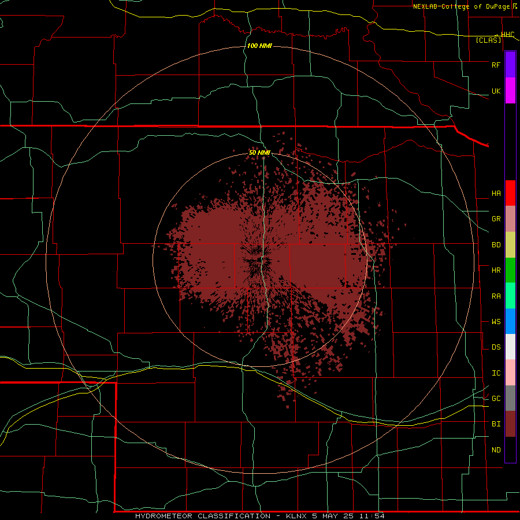Select the GC gray legend swatch

tap(510, 398)
